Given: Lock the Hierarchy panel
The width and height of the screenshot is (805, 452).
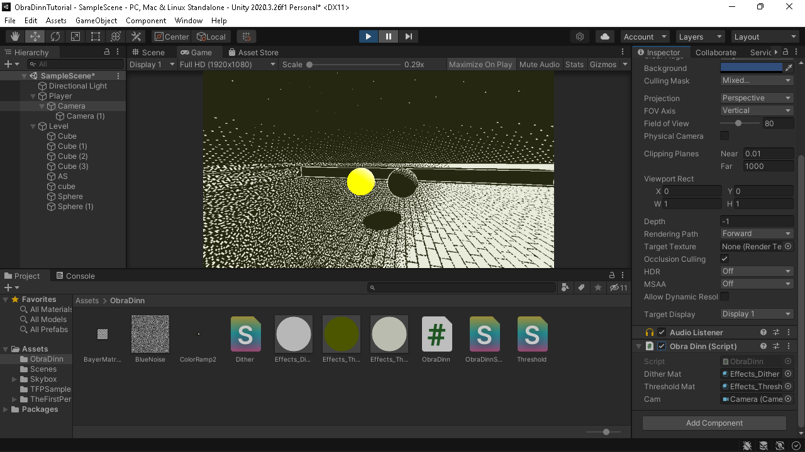Looking at the screenshot, I should (106, 52).
